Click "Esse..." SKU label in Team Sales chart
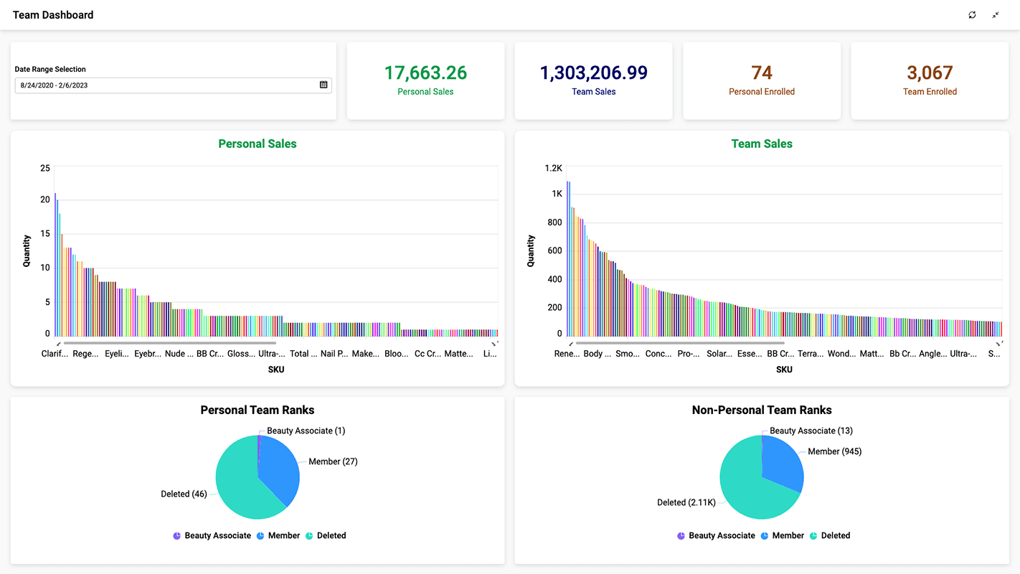This screenshot has height=574, width=1020. (750, 354)
